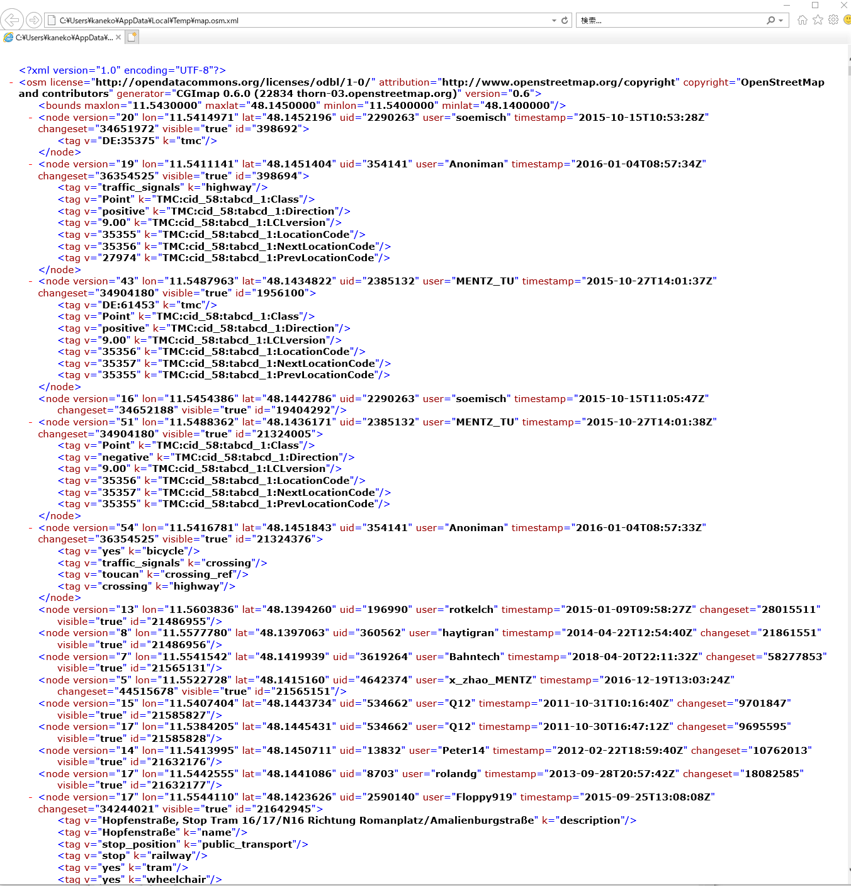Open Favorites with the star icon

coord(818,20)
